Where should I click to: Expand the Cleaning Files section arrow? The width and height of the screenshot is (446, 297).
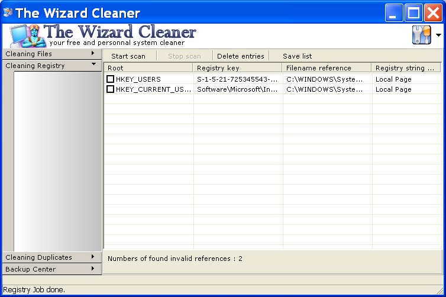(x=93, y=53)
